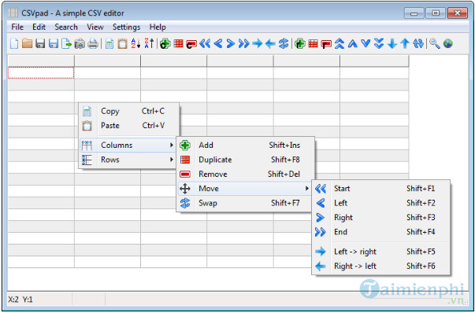Choose Remove in the Columns submenu

tap(245, 174)
